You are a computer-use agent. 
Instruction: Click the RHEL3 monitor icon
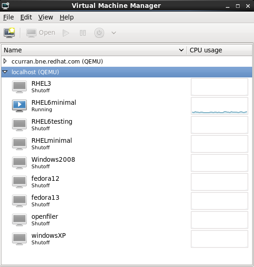(x=19, y=87)
